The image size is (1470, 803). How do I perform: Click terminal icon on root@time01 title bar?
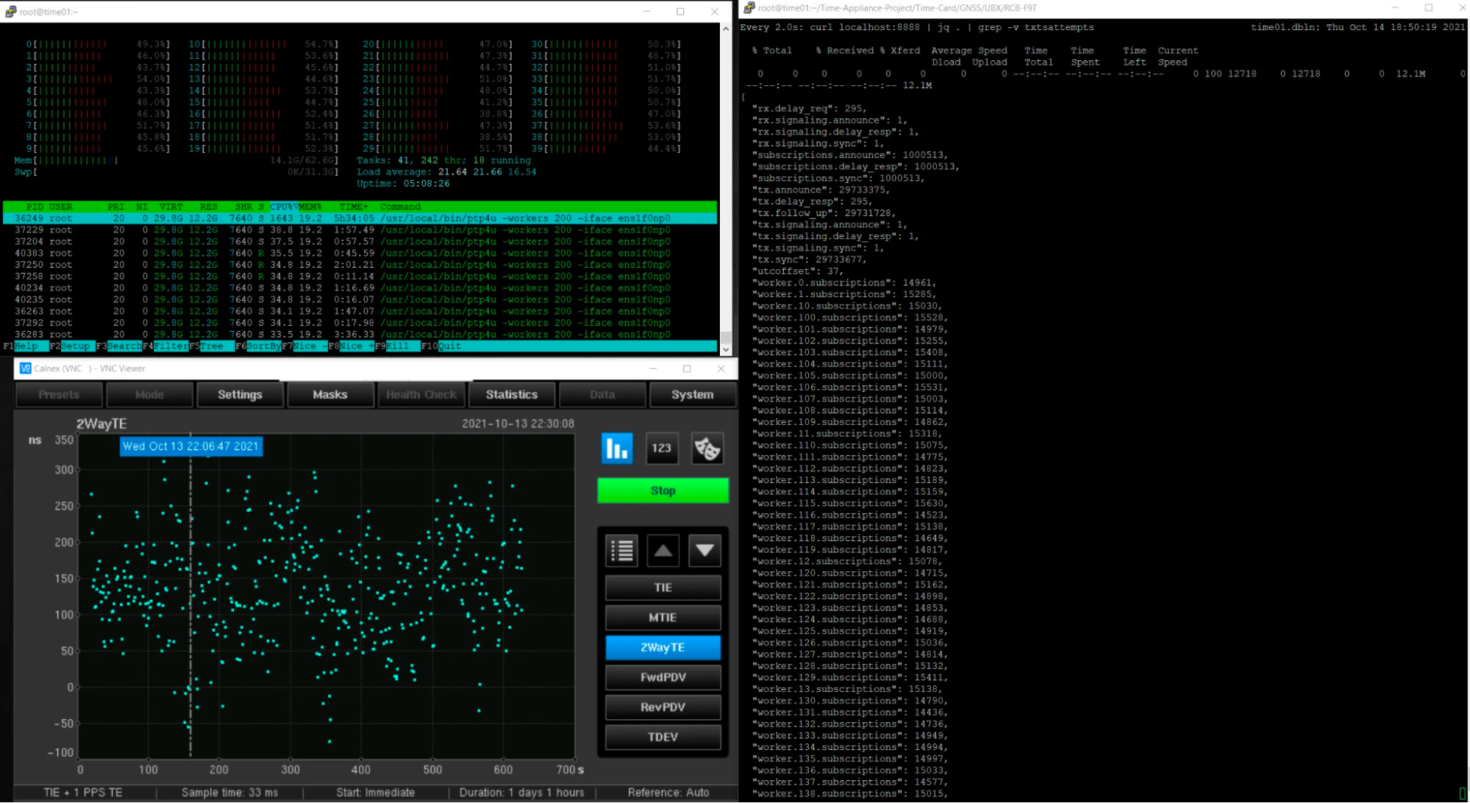coord(10,11)
